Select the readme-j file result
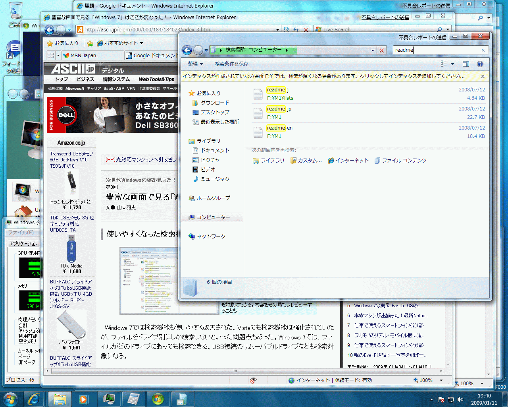This screenshot has width=508, height=407. coord(368,94)
